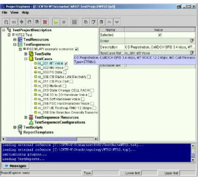
Task: Click the Edit note toolbar icon
Action: point(93,22)
